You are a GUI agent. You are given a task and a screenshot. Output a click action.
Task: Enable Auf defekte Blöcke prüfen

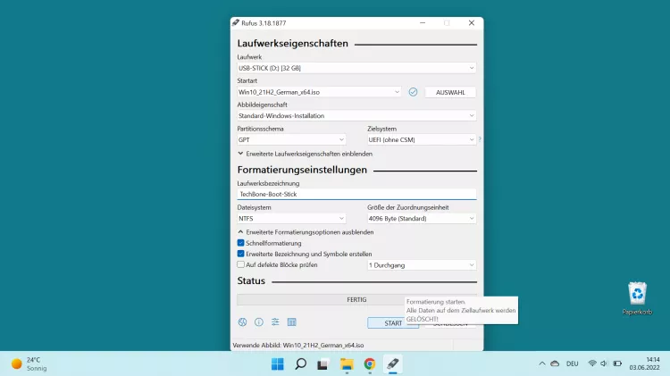click(x=241, y=264)
